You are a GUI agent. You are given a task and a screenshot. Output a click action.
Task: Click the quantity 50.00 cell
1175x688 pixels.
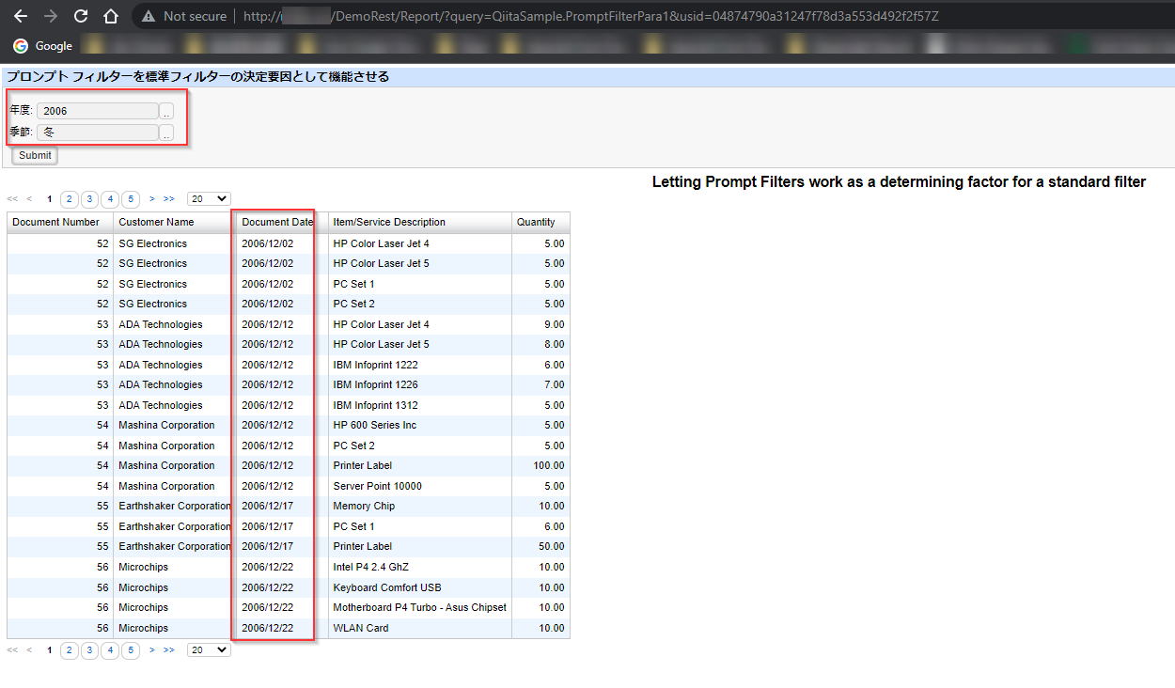[540, 546]
